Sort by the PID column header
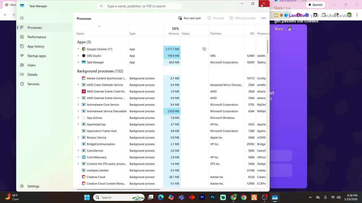362x203 pixels. click(x=250, y=30)
